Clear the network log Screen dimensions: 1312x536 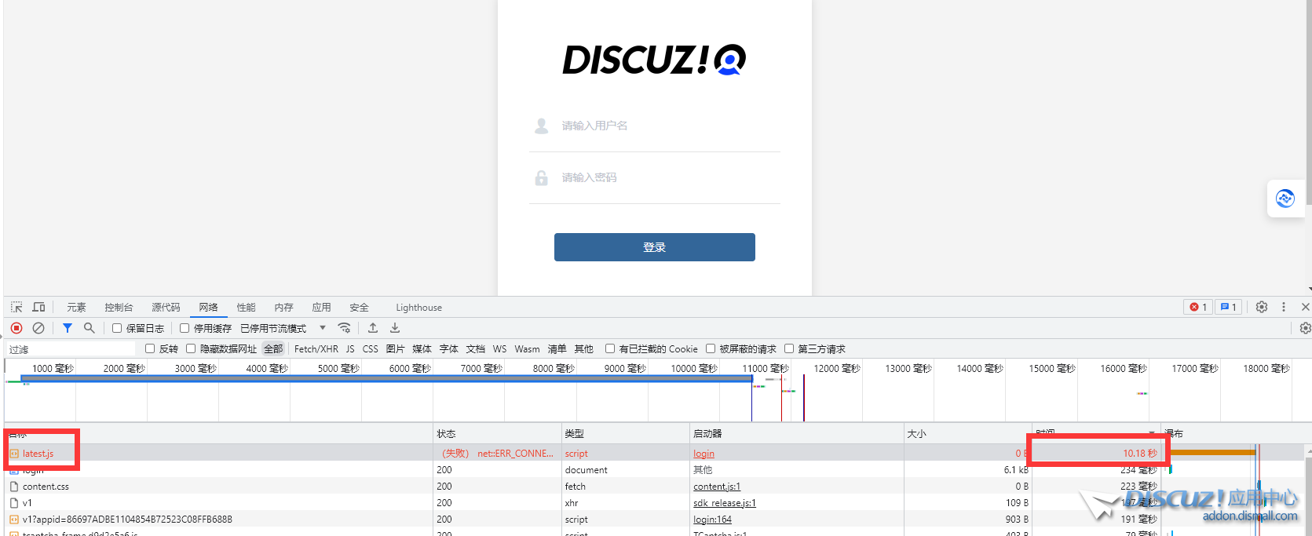[x=38, y=328]
